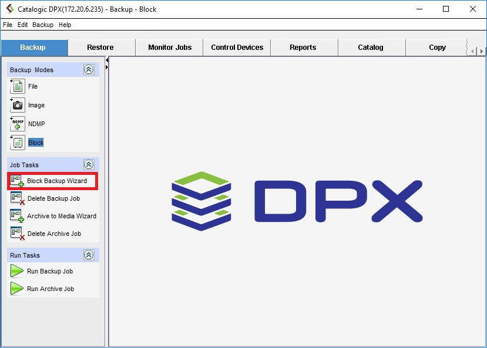Choose the NDMP backup mode icon

(x=18, y=124)
